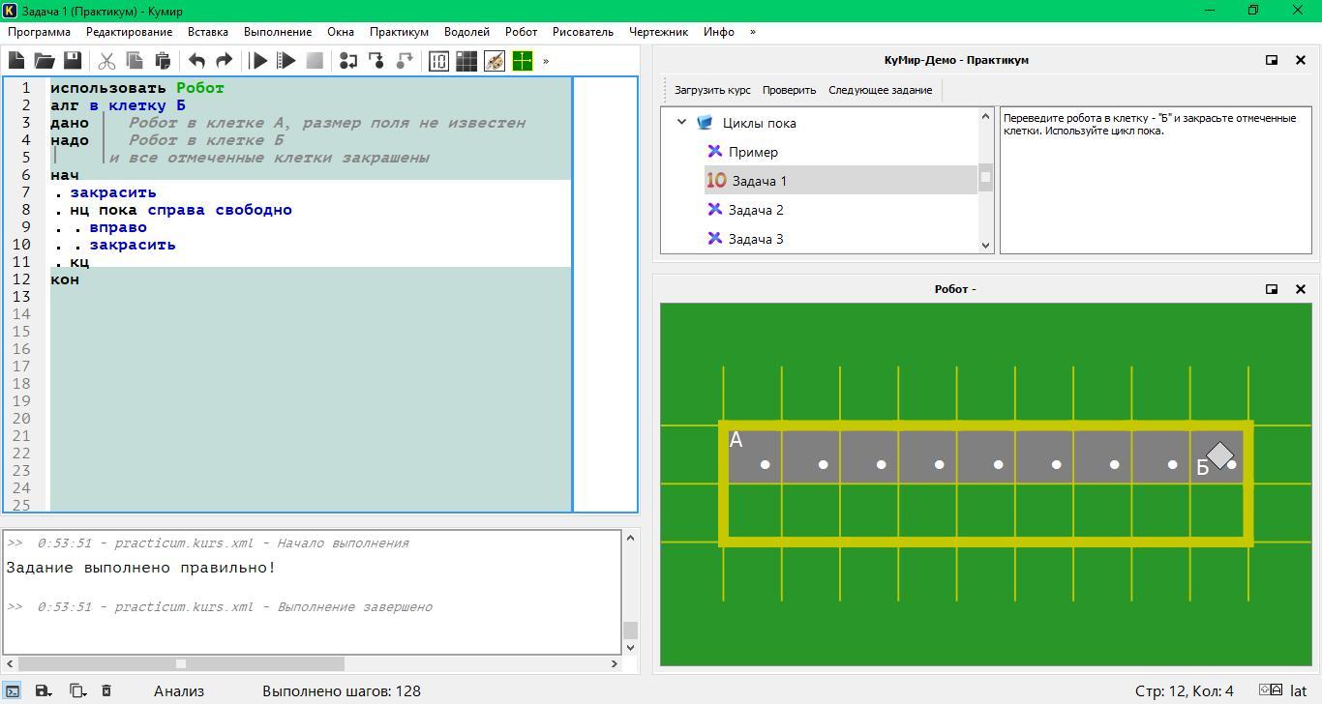1322x704 pixels.
Task: Open the Draftsman green axes icon
Action: (x=523, y=61)
